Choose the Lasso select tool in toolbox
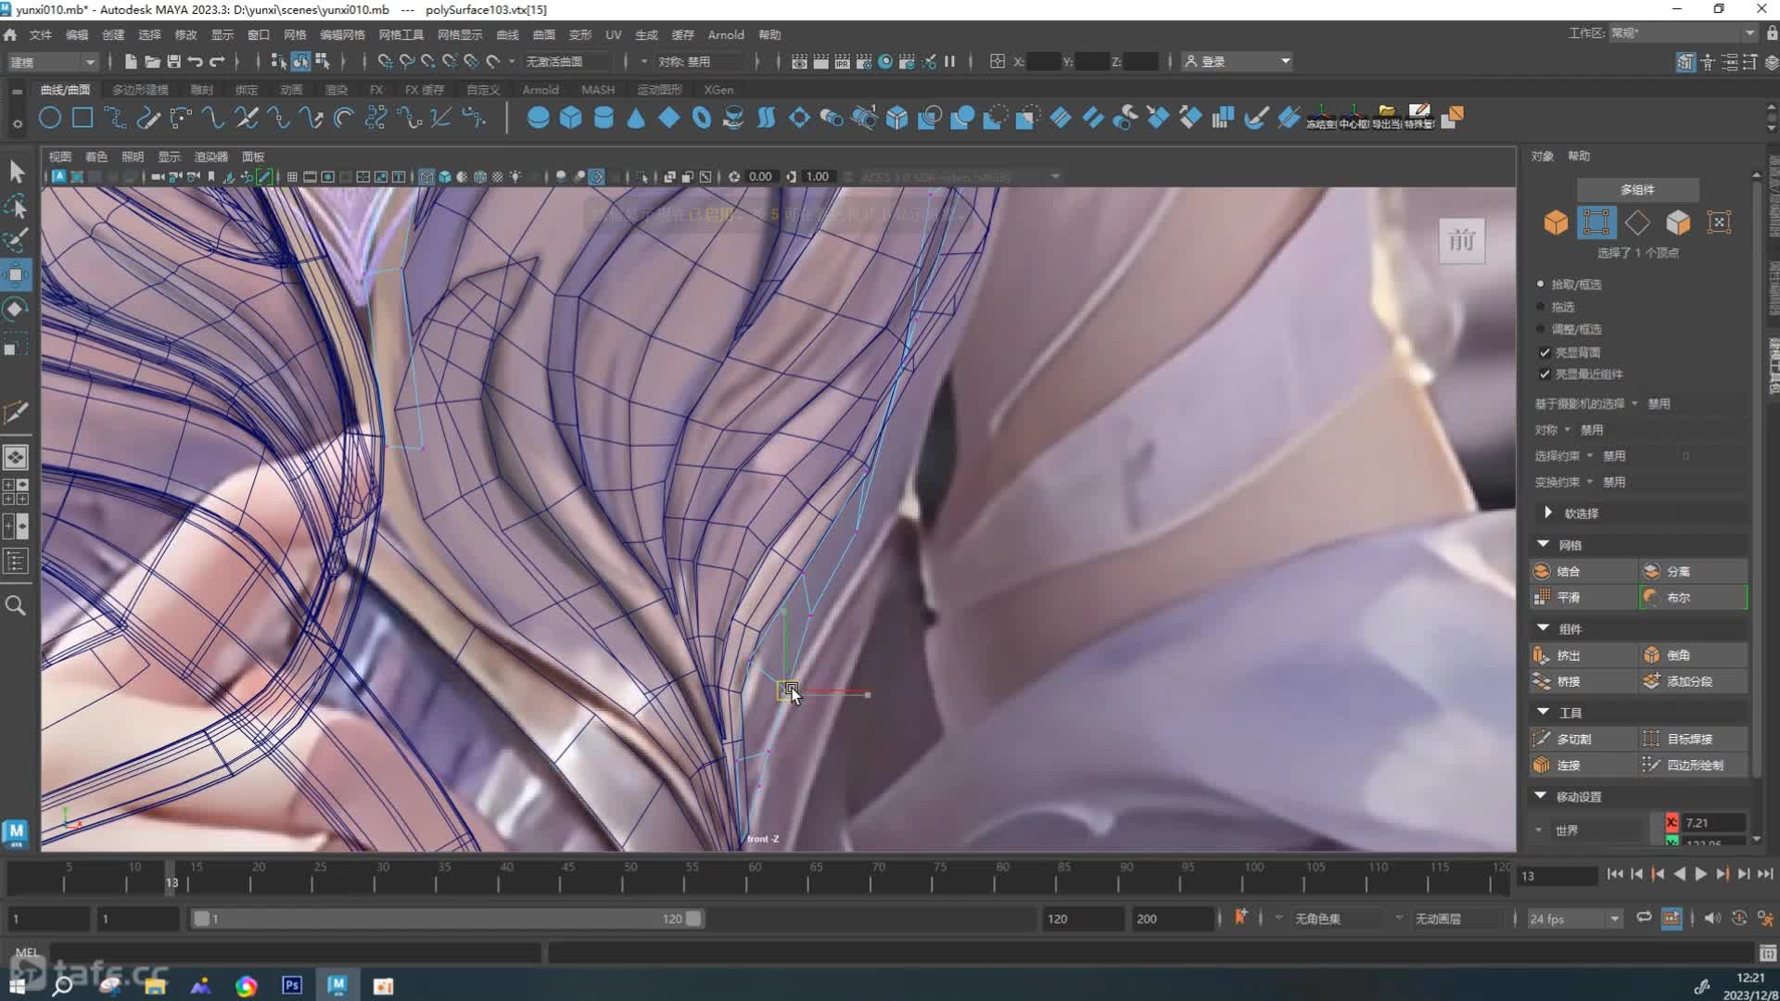Screen dimensions: 1780x1001 pyautogui.click(x=16, y=206)
